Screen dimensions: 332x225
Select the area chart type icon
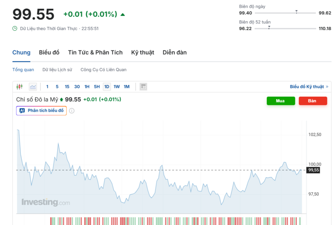click(33, 87)
